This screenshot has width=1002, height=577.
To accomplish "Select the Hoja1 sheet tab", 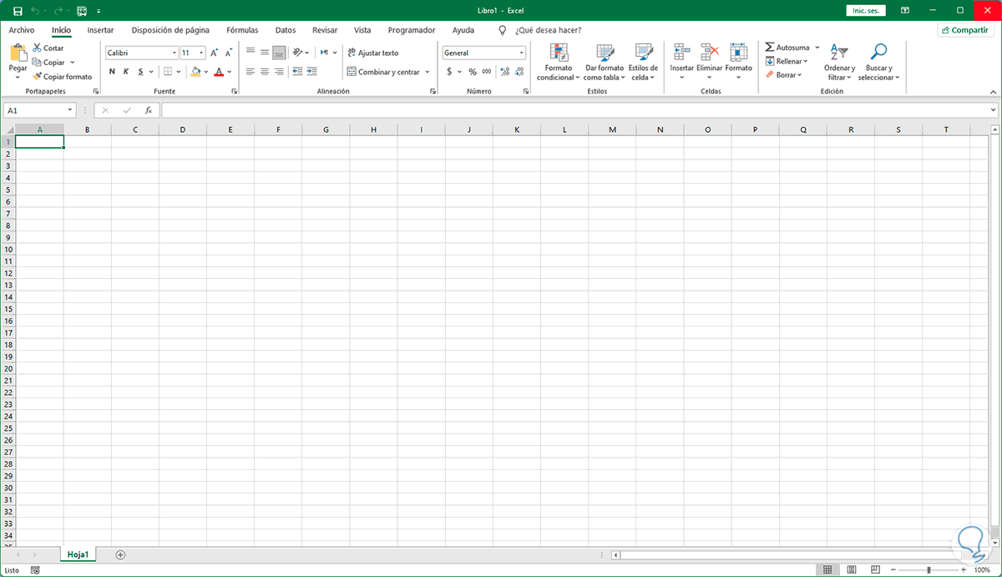I will [78, 554].
